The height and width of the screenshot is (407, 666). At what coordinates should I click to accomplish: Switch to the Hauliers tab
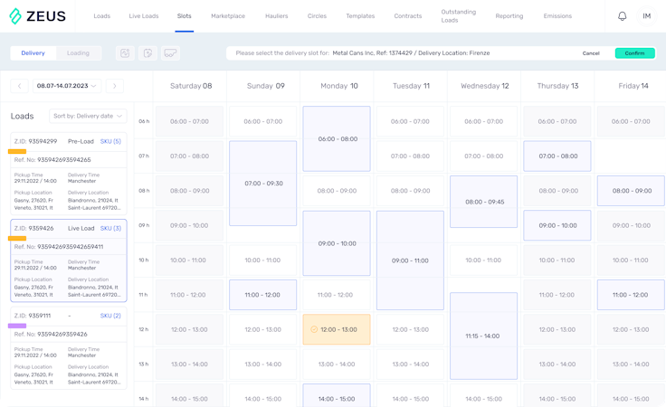click(x=277, y=16)
